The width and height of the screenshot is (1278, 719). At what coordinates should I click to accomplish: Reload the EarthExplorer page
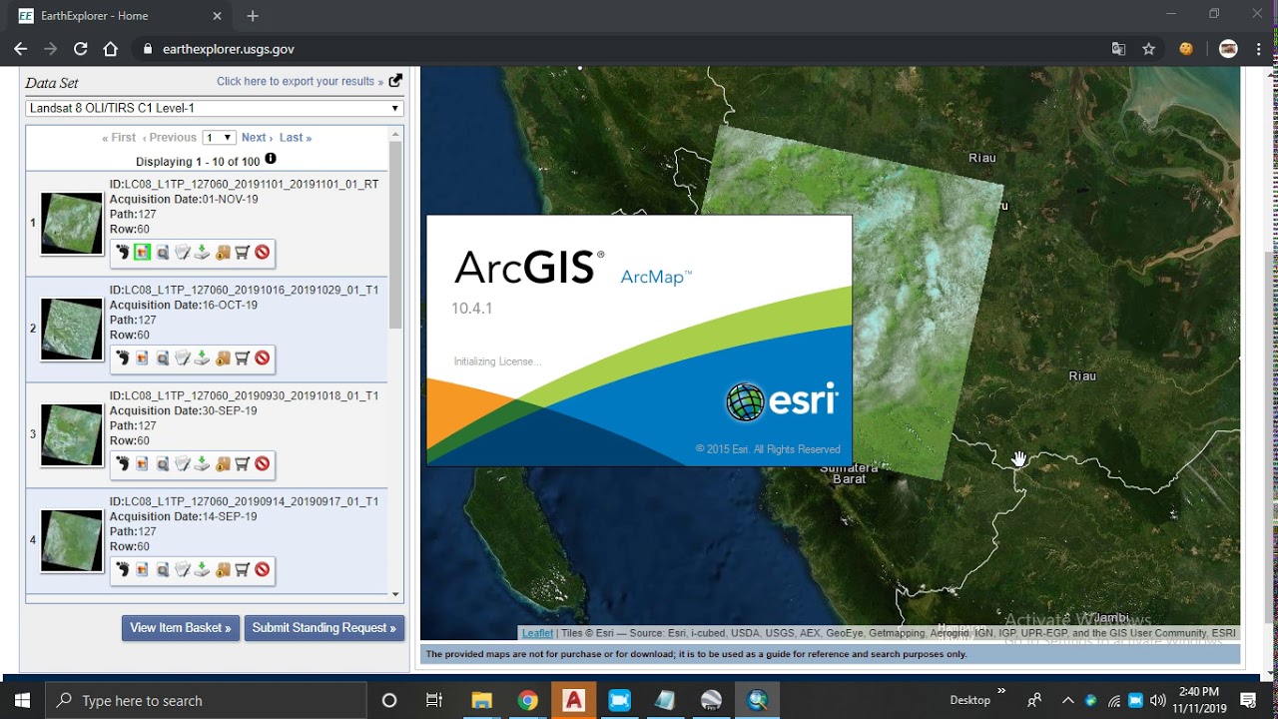coord(81,49)
